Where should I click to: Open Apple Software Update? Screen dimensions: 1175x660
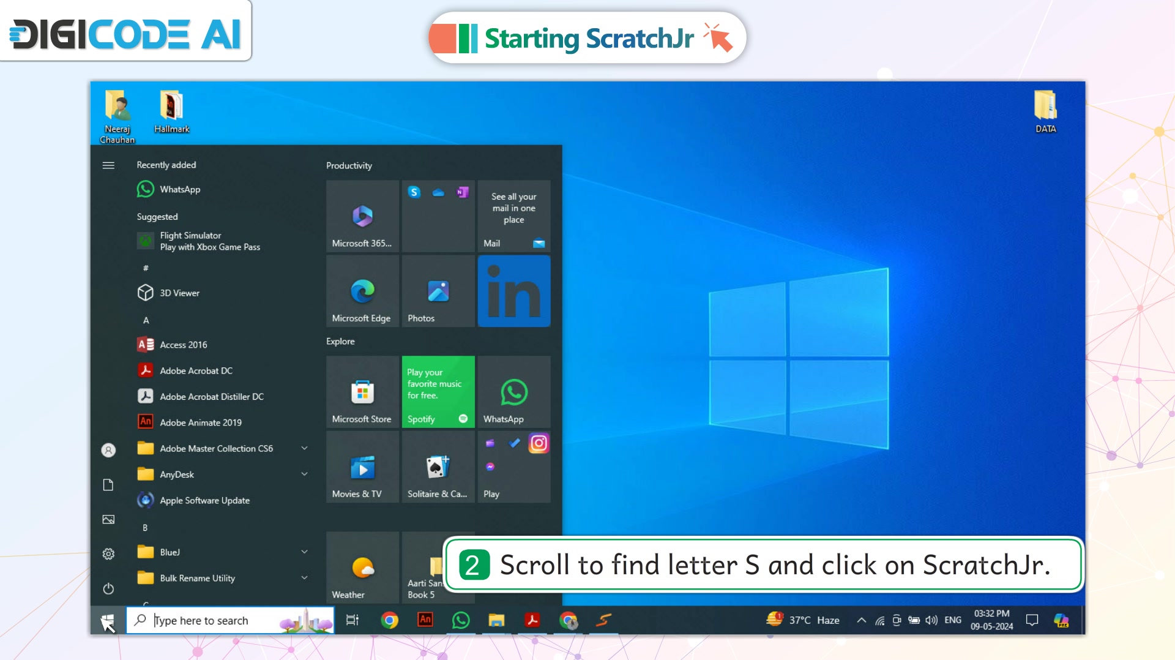point(193,500)
